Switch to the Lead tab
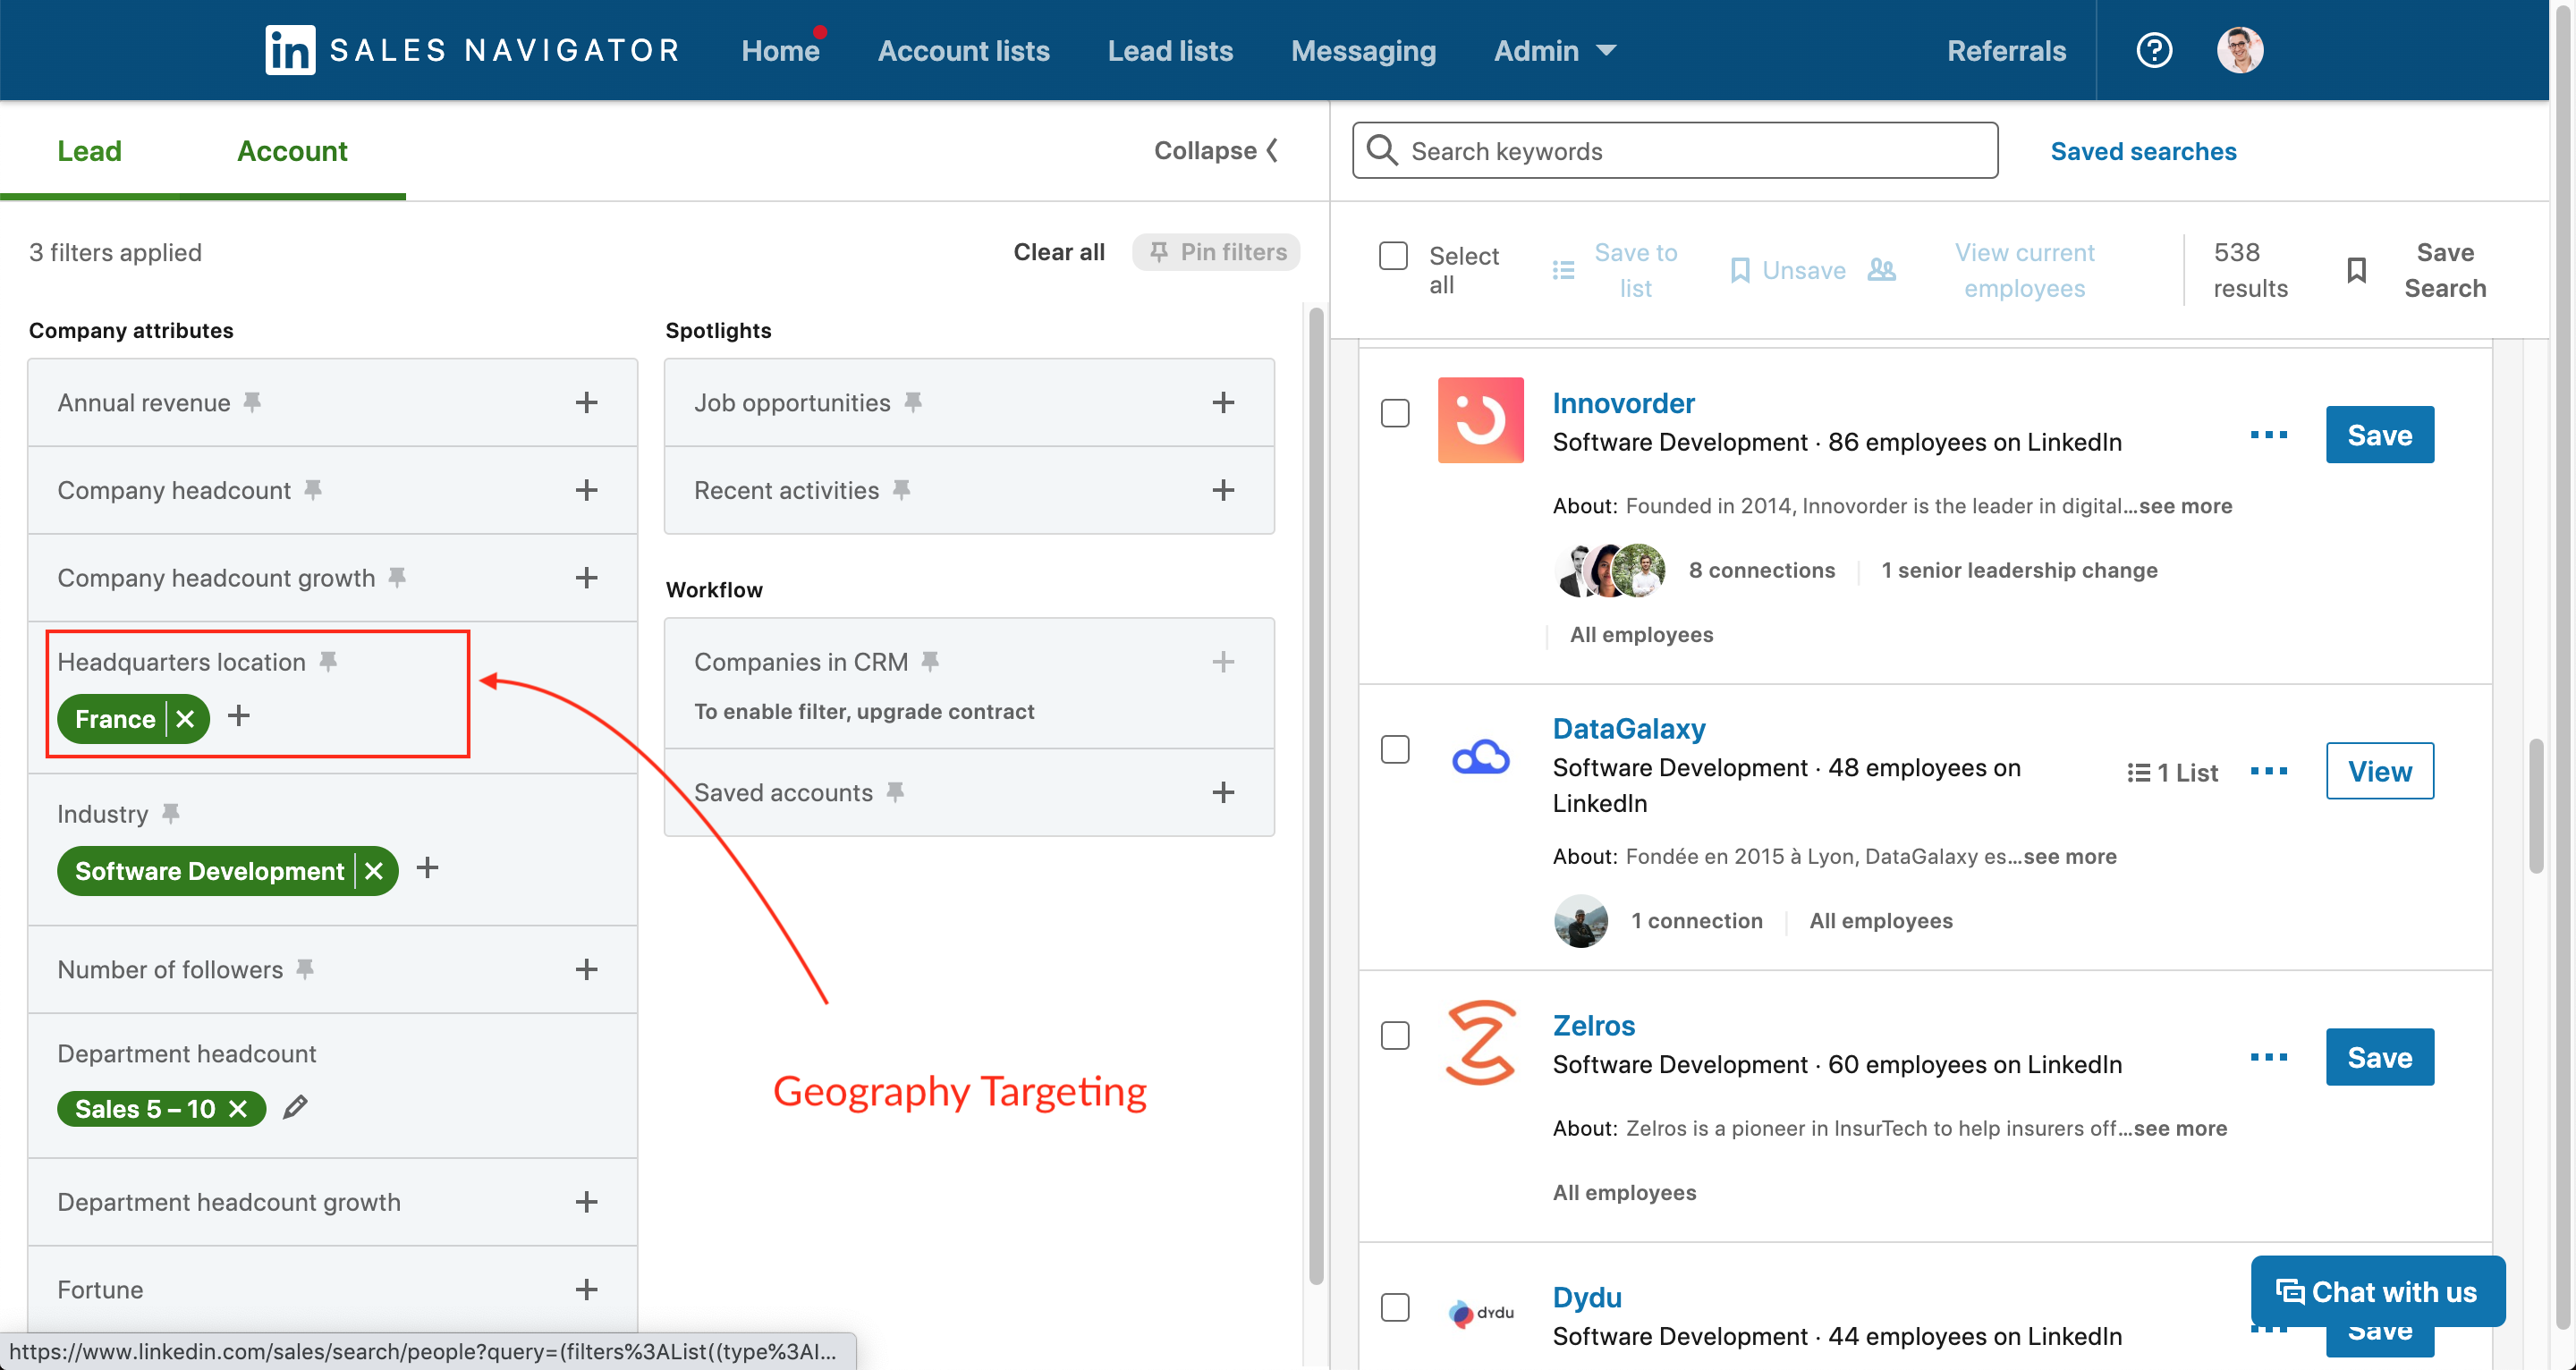The image size is (2576, 1370). point(87,150)
